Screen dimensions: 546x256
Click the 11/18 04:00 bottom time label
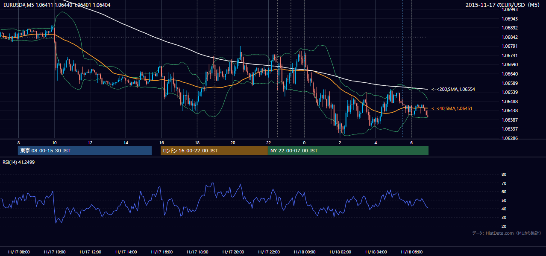coord(376,252)
